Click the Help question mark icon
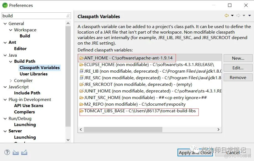 click(7, 152)
